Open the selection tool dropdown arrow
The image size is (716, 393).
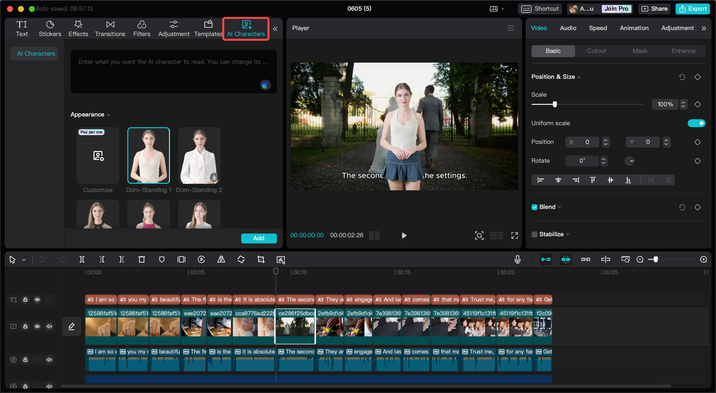click(x=23, y=260)
